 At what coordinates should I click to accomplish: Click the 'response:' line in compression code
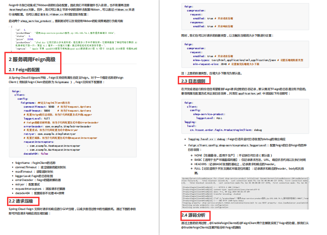click(197, 22)
